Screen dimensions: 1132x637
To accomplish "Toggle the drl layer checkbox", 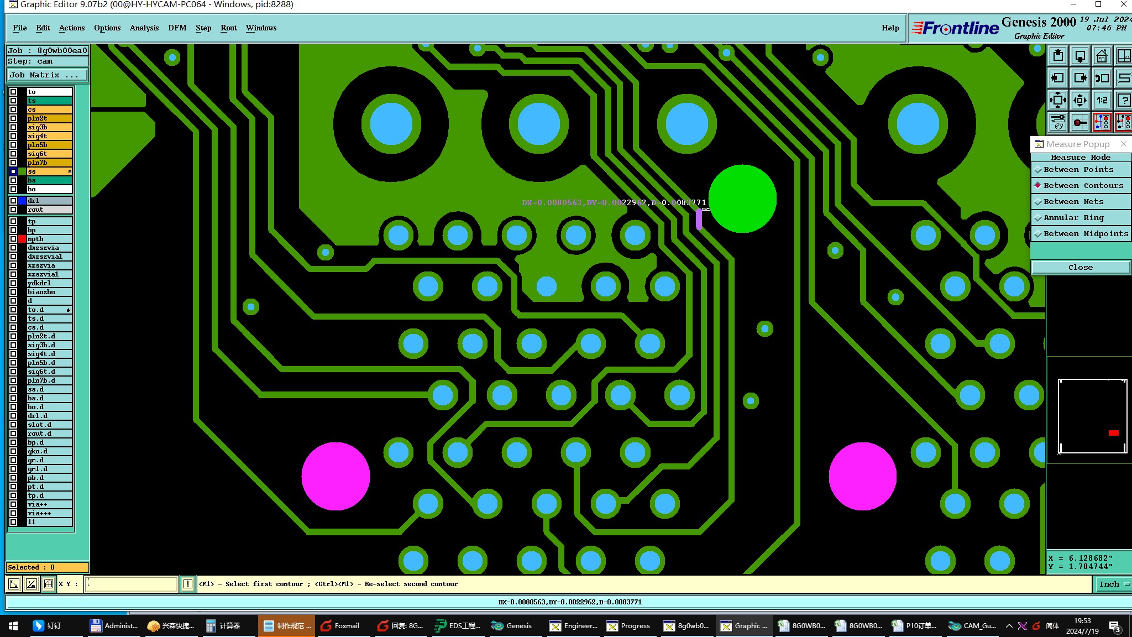I will tap(13, 201).
